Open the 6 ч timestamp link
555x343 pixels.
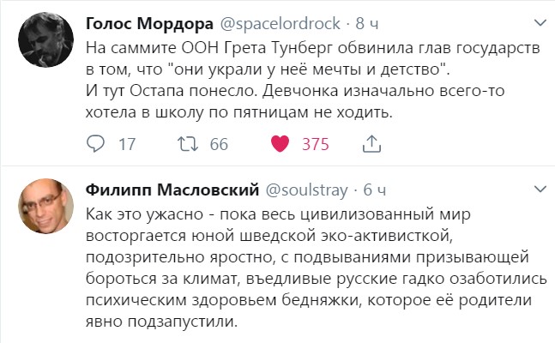coord(375,190)
